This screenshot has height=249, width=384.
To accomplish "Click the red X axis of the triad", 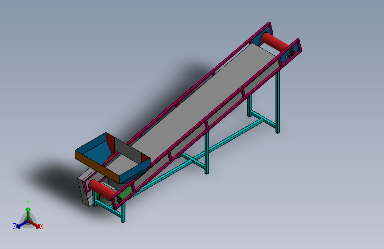I will [34, 224].
